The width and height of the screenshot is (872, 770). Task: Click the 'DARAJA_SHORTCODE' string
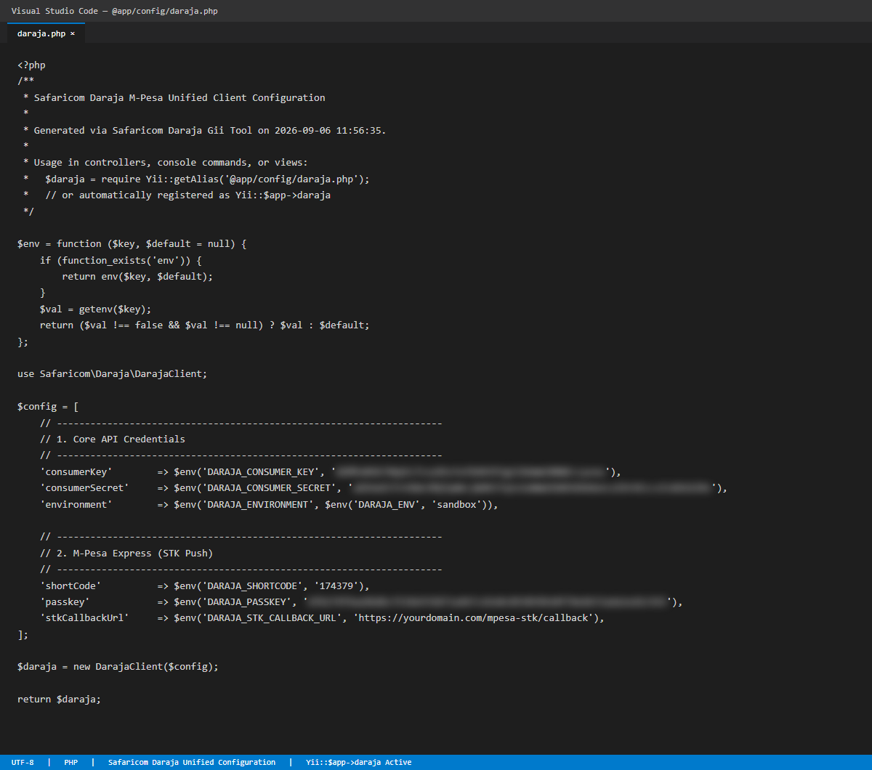click(252, 585)
